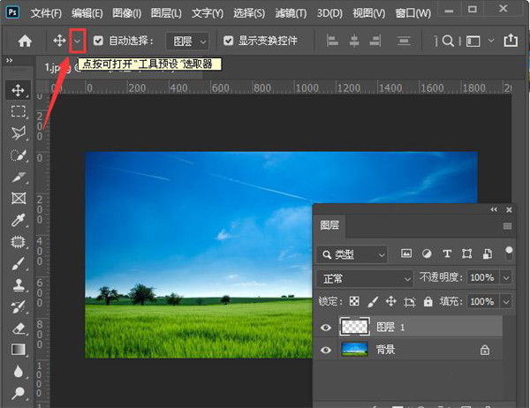Open the 滤镜(T) menu
The image size is (530, 408).
288,13
